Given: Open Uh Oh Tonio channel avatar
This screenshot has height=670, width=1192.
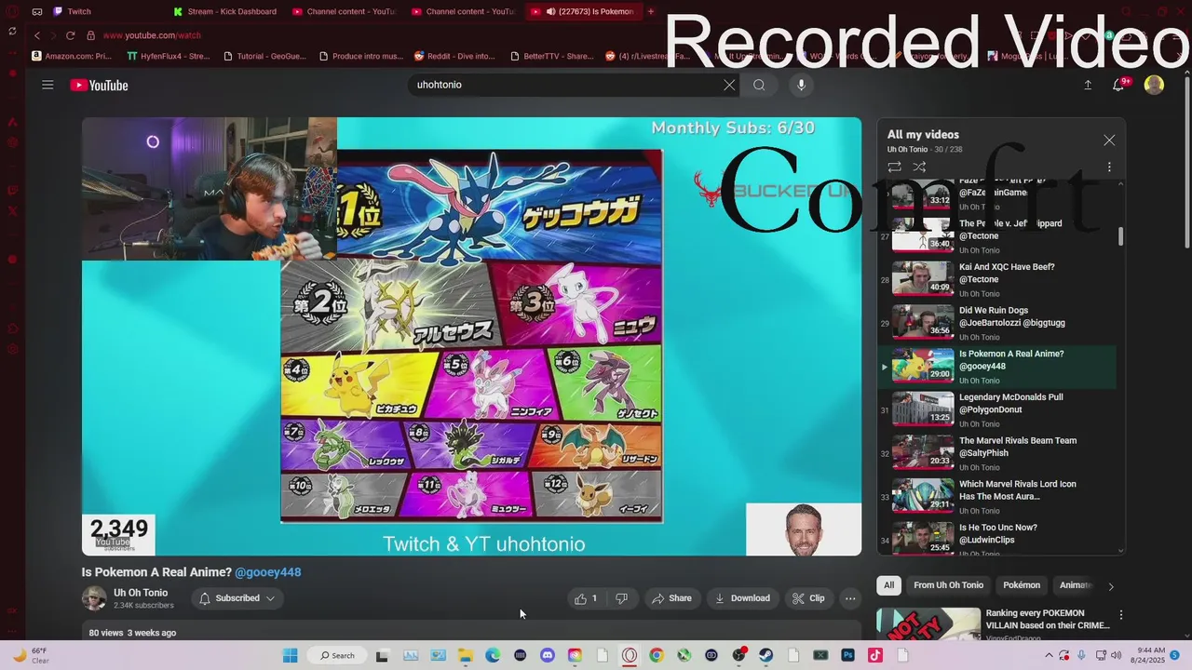Looking at the screenshot, I should tap(93, 598).
